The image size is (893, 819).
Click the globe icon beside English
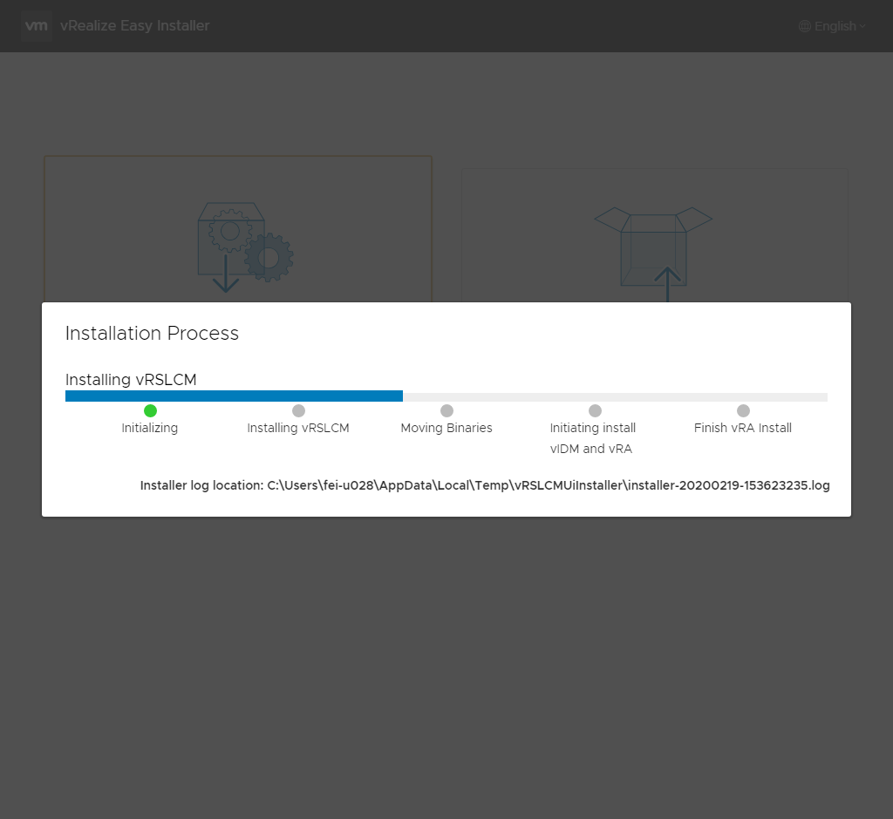805,26
